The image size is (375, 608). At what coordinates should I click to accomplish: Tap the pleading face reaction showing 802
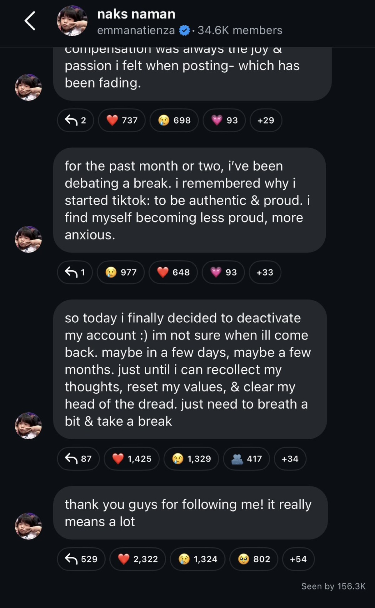click(x=254, y=559)
